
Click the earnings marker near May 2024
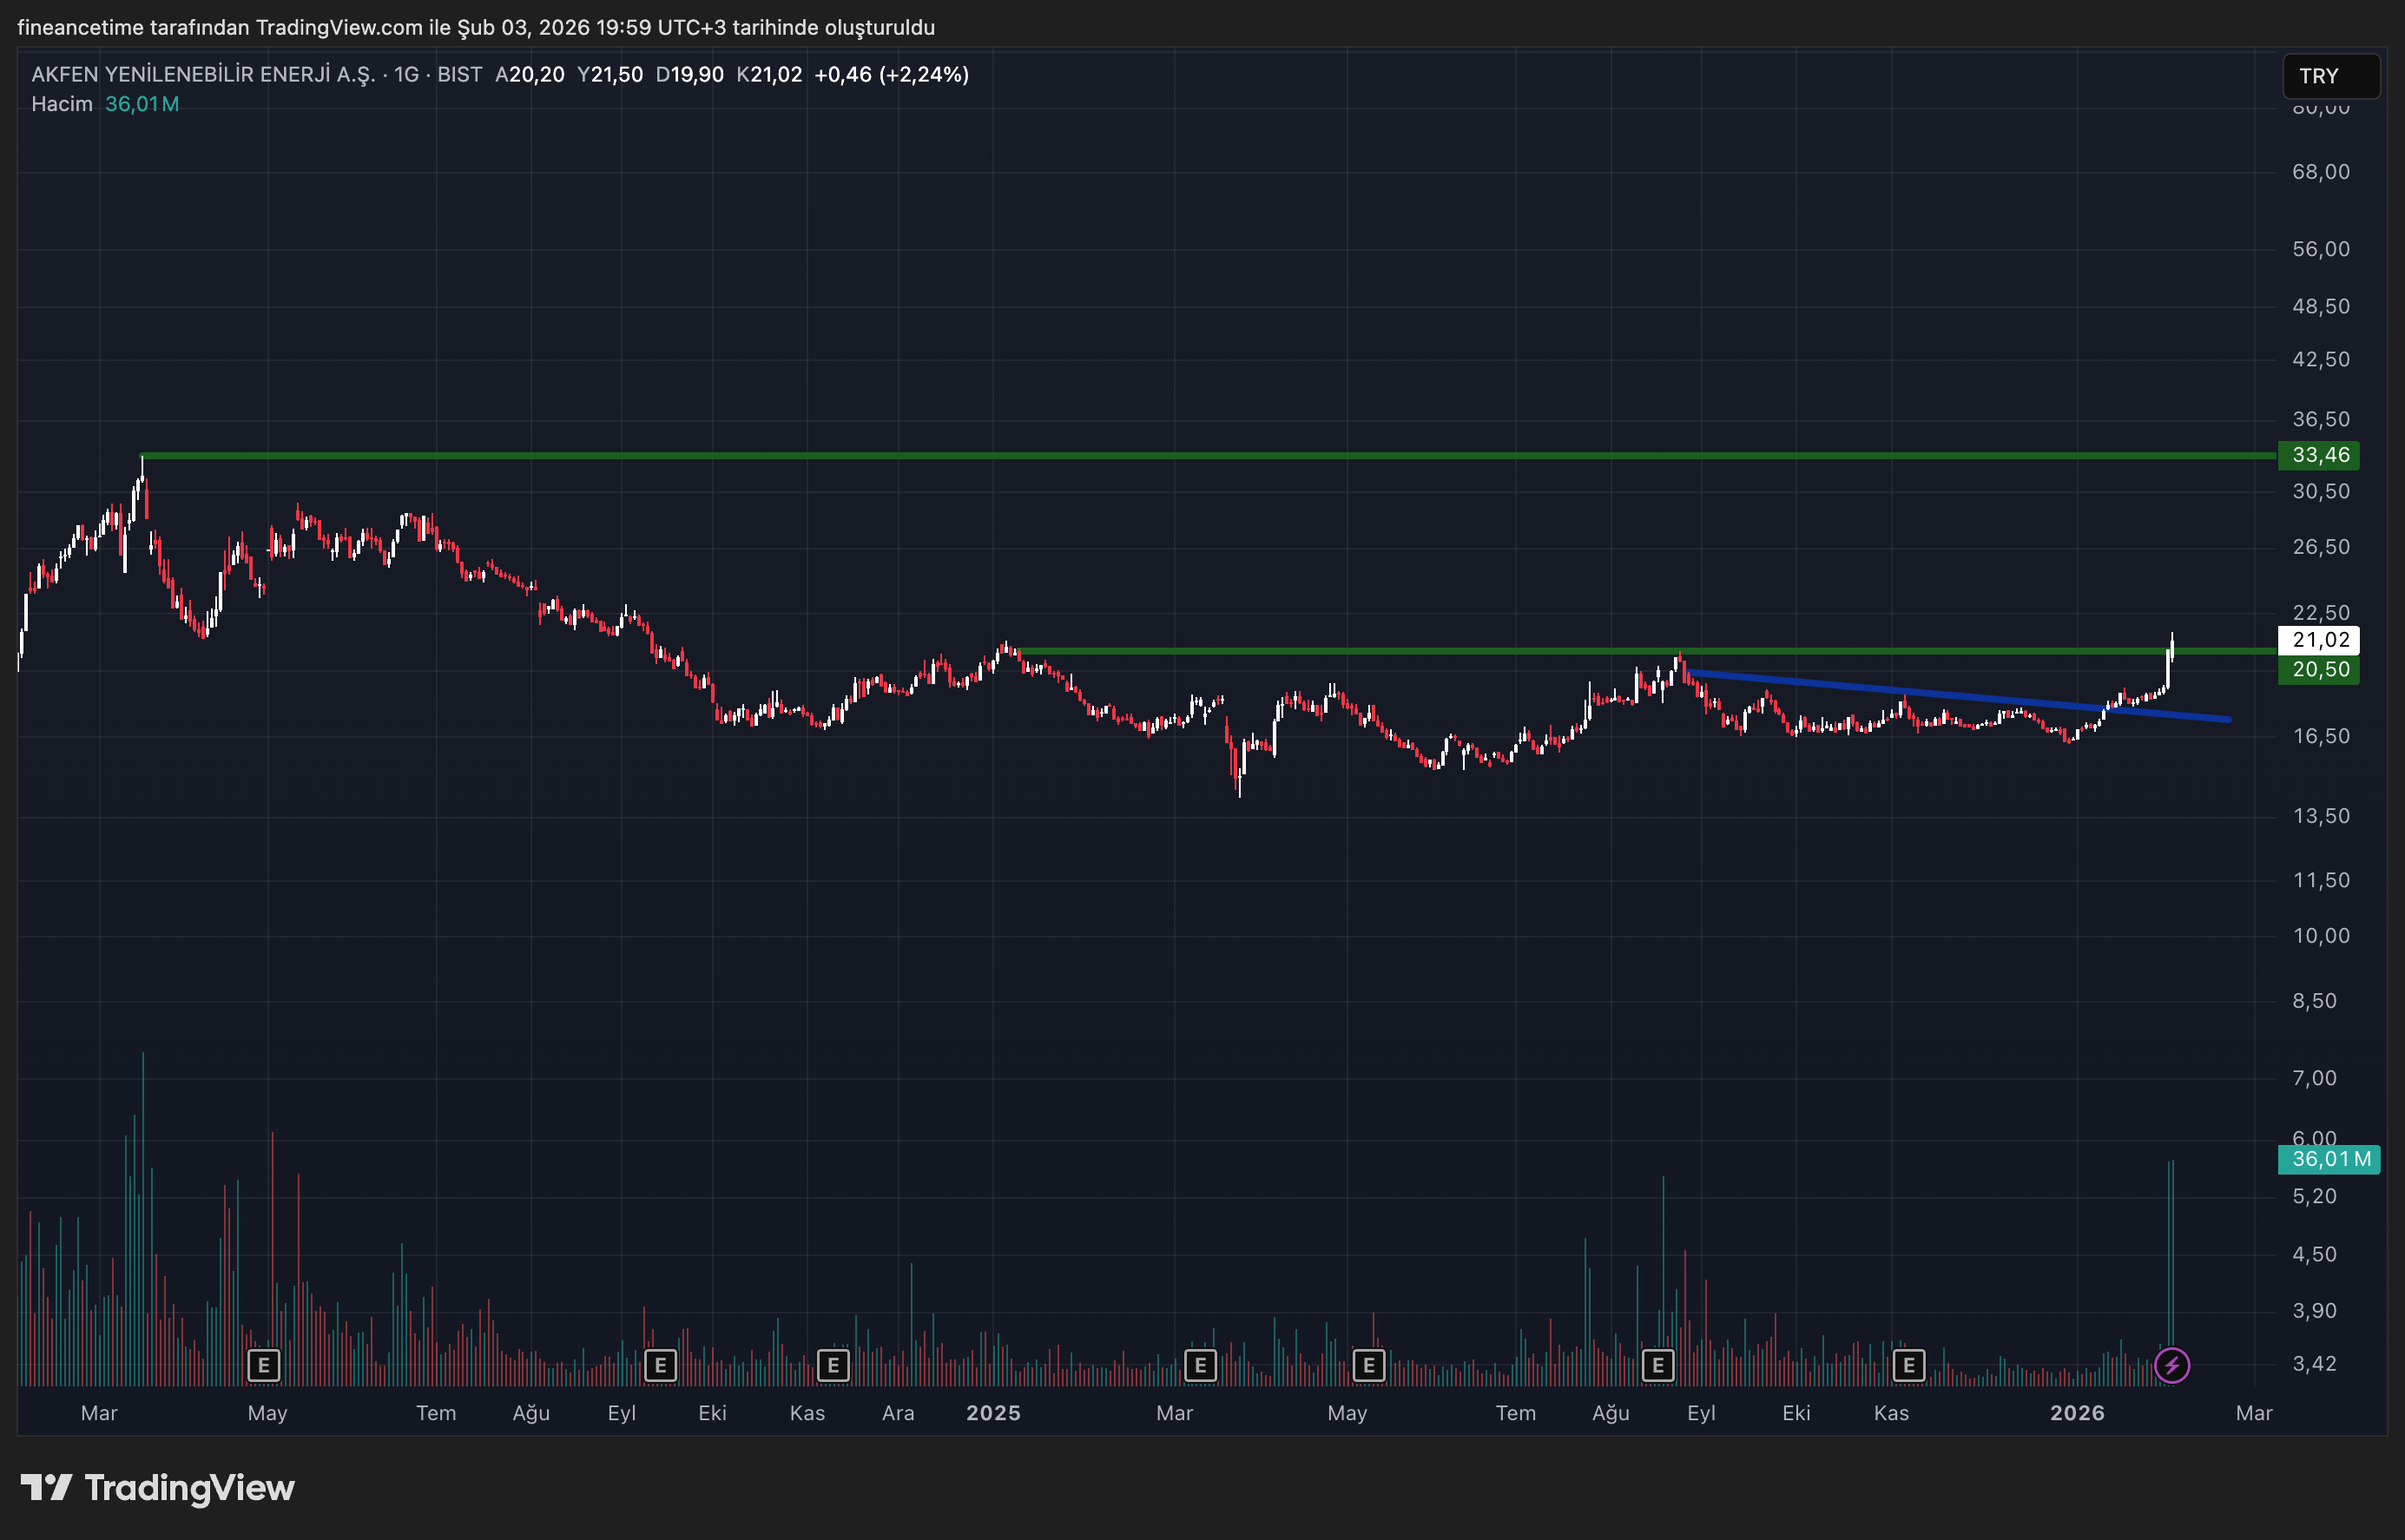pyautogui.click(x=263, y=1365)
